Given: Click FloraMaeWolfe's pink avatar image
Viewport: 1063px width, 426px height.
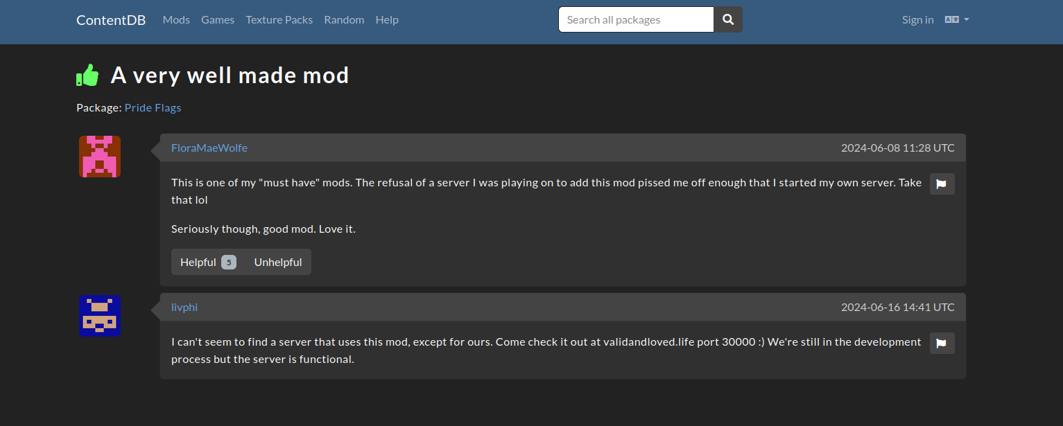Looking at the screenshot, I should [100, 157].
